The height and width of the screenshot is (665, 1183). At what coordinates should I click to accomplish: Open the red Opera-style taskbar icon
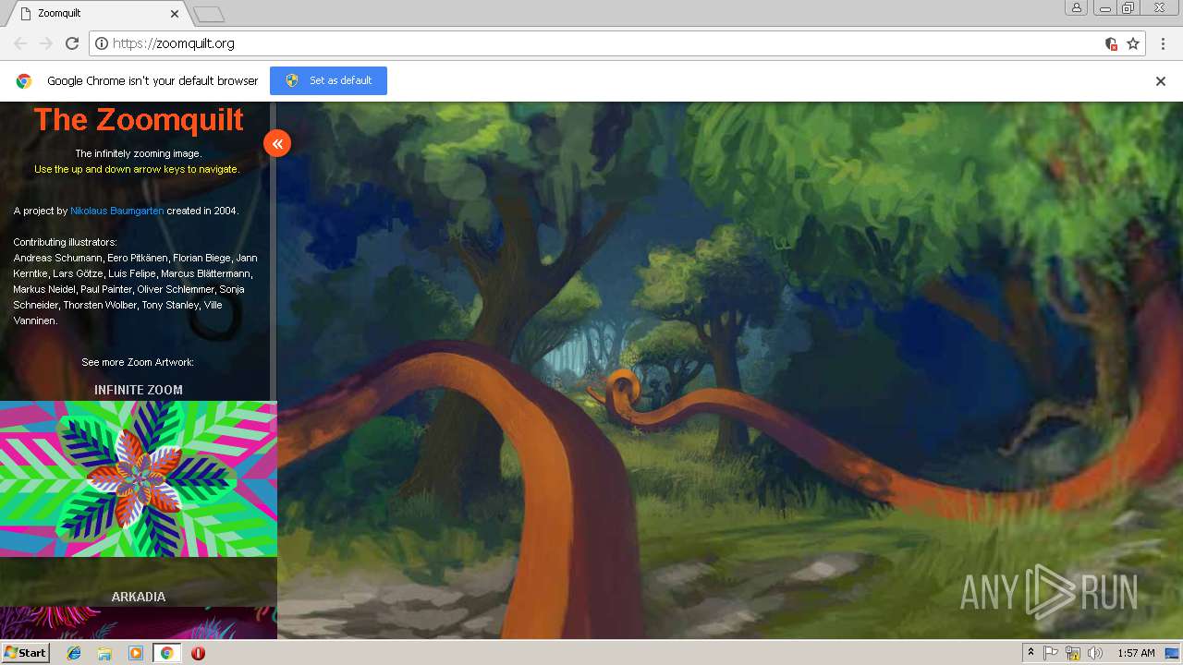198,653
